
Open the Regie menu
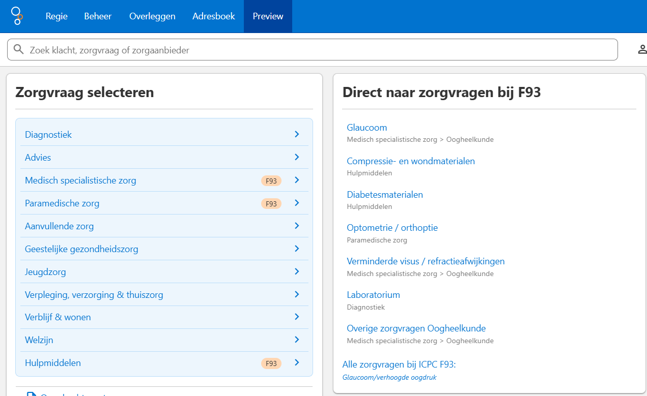pyautogui.click(x=56, y=16)
